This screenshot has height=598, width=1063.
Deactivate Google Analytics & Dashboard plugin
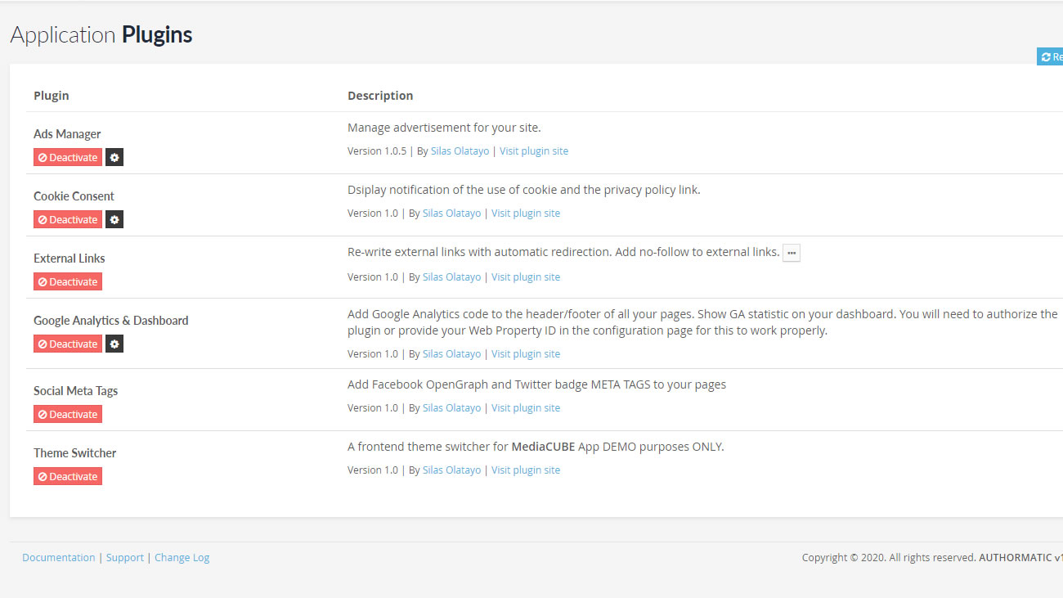[68, 344]
